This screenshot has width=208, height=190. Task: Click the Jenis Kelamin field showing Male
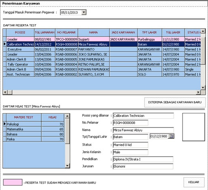[x=130, y=152]
